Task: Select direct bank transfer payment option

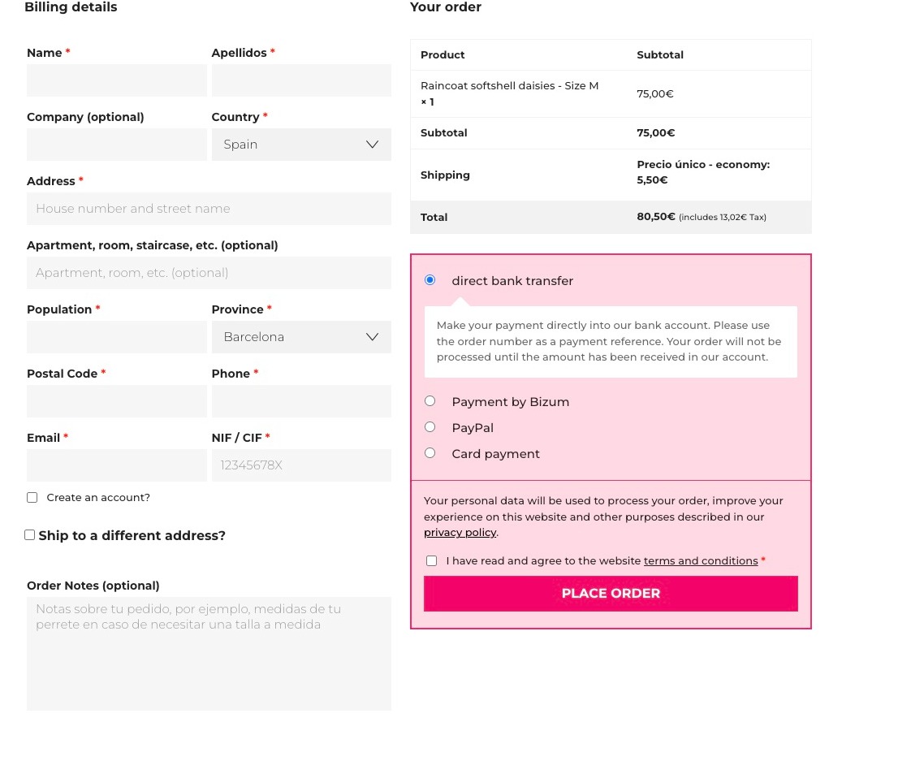Action: click(x=430, y=280)
